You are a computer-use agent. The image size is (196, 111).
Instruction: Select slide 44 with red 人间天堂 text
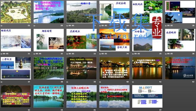pyautogui.click(x=49, y=96)
